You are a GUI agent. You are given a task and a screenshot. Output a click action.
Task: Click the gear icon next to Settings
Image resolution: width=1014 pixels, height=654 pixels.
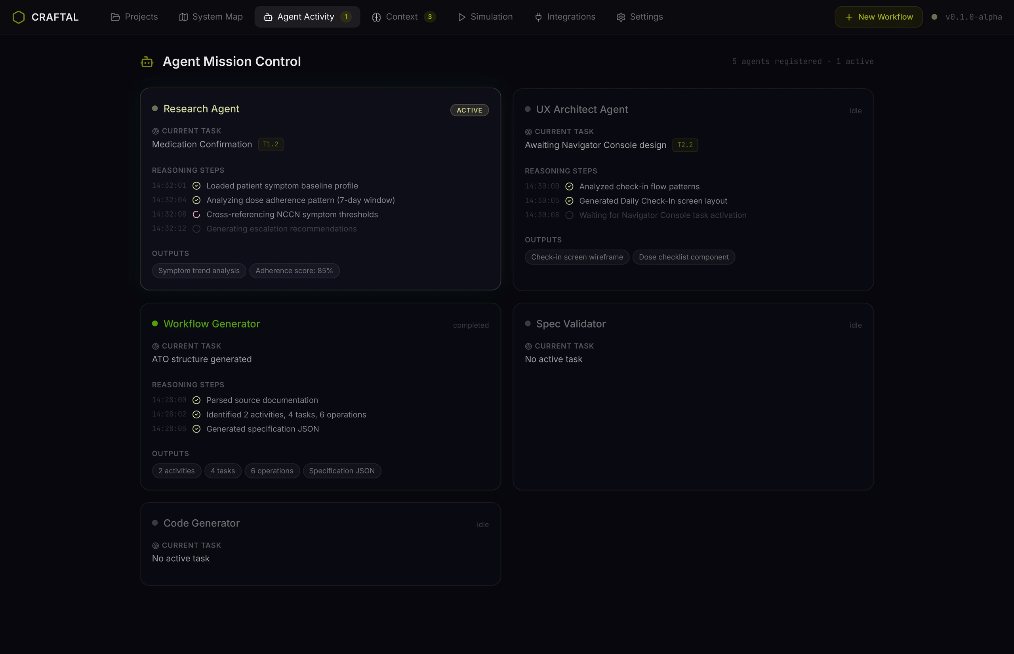[621, 17]
